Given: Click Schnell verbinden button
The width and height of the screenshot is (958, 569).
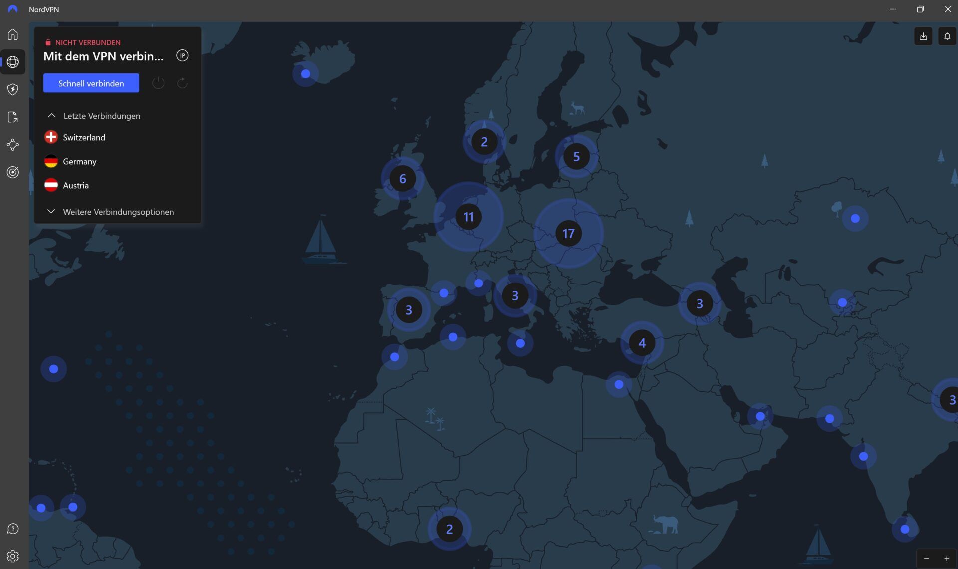Looking at the screenshot, I should (91, 83).
